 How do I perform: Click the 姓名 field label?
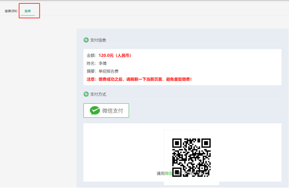click(91, 64)
